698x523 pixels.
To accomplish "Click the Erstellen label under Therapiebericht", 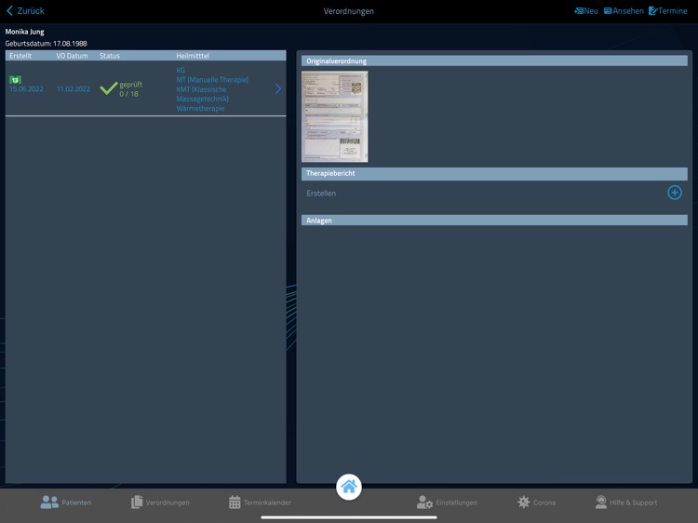I will click(321, 194).
